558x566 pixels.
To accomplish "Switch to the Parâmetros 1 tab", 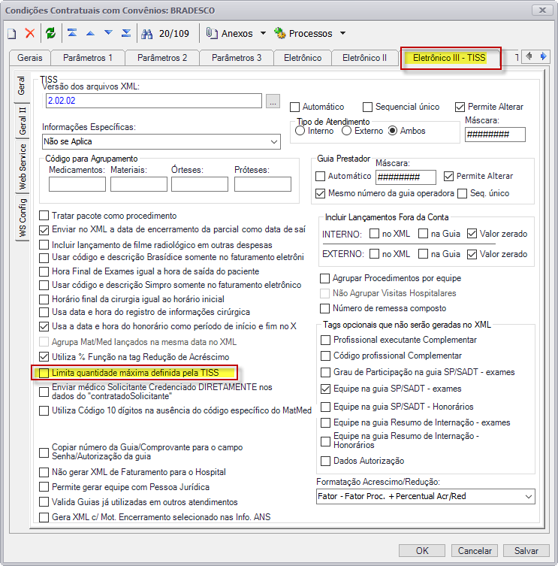I will coord(88,58).
